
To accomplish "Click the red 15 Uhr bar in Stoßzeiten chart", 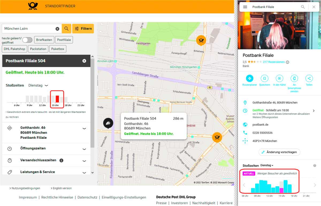I will coord(57,99).
